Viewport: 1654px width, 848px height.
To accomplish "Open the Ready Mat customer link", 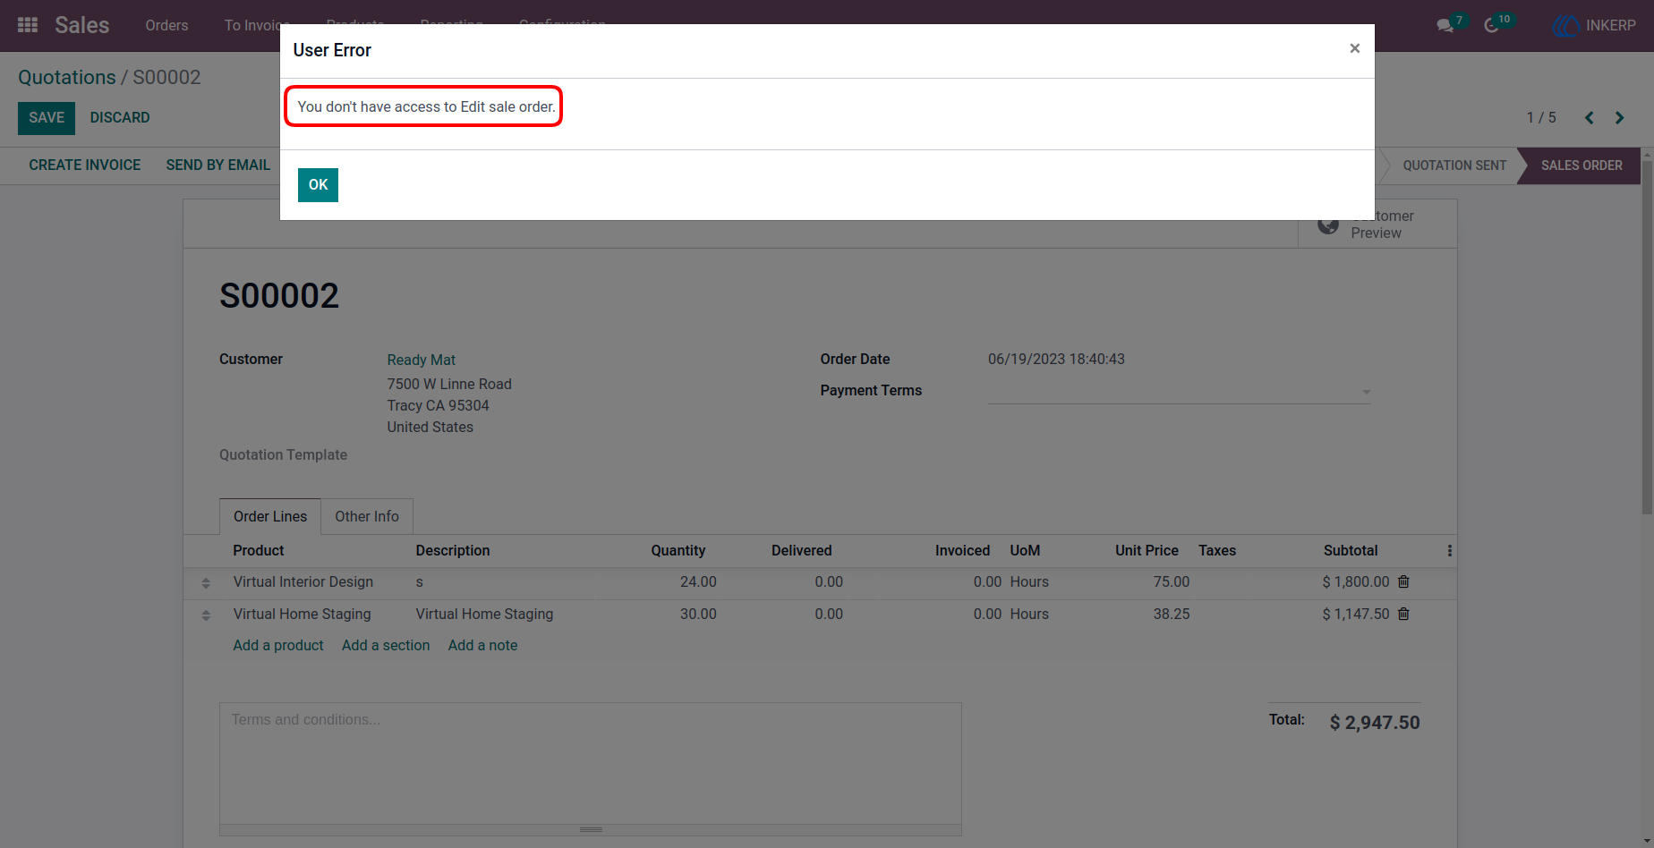I will pyautogui.click(x=421, y=360).
